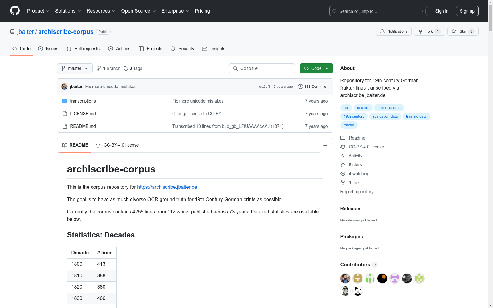
Task: Click the Go to file search box
Action: coord(262,68)
